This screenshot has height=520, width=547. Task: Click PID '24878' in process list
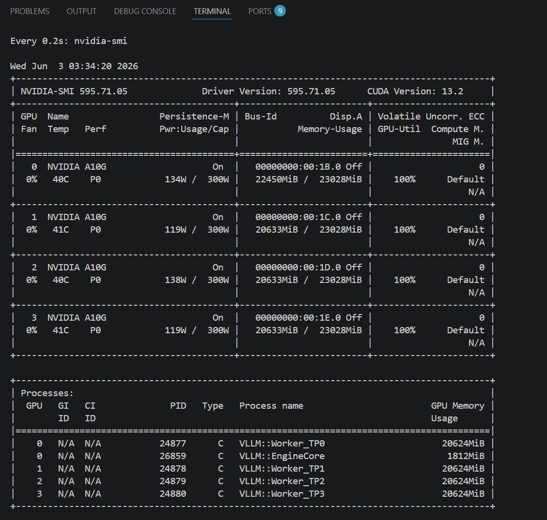(172, 468)
